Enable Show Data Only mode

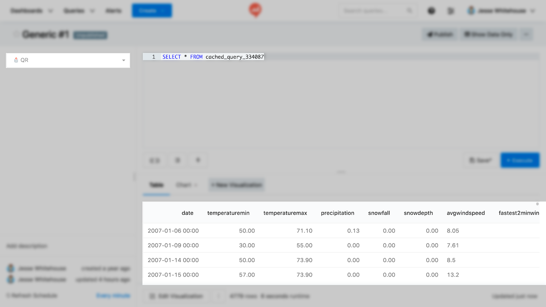tap(488, 34)
